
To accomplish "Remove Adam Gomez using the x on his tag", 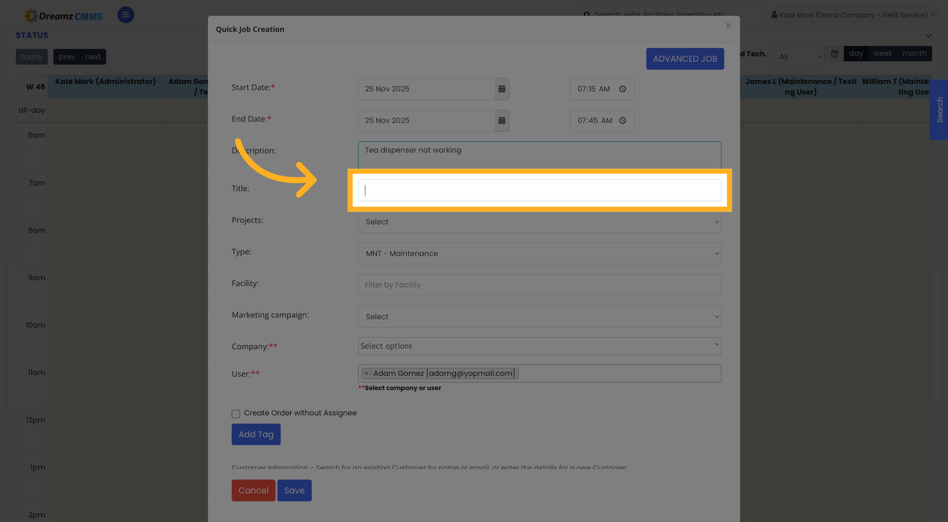I will [366, 373].
